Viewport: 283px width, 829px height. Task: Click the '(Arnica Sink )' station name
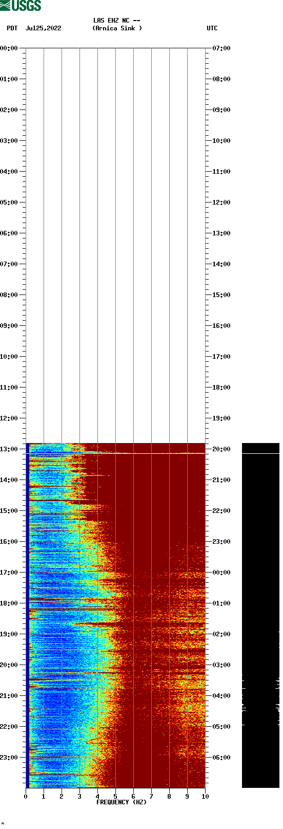[117, 28]
